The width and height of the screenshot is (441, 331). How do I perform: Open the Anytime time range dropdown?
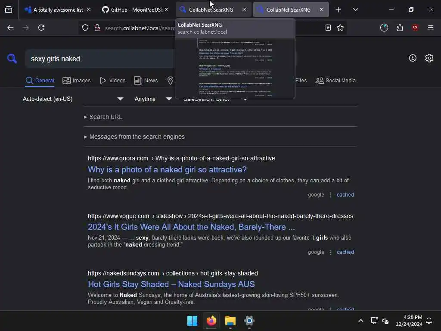click(x=153, y=99)
